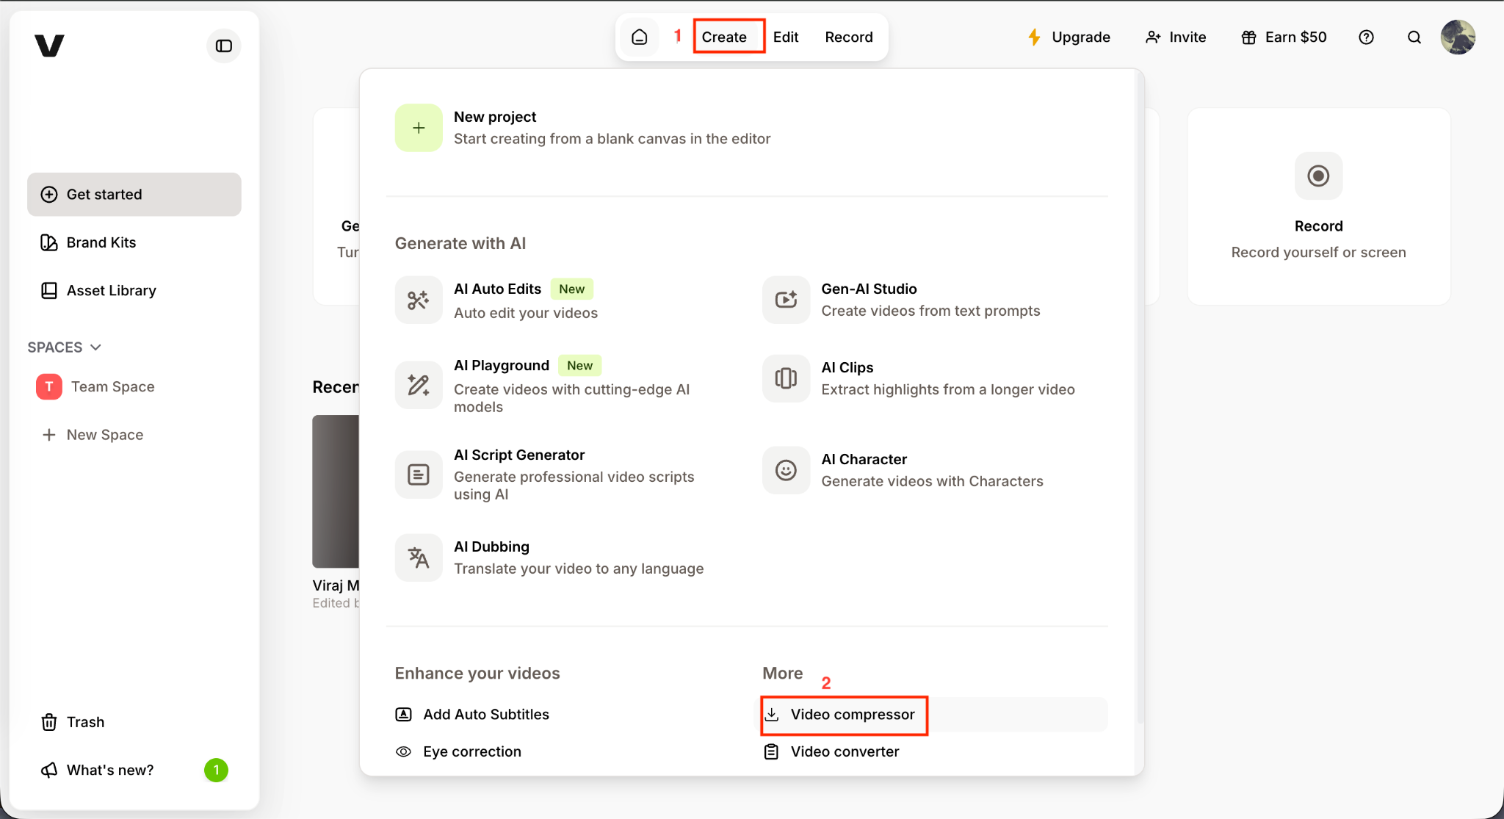Click the Upgrade button
Image resolution: width=1504 pixels, height=819 pixels.
pyautogui.click(x=1069, y=37)
